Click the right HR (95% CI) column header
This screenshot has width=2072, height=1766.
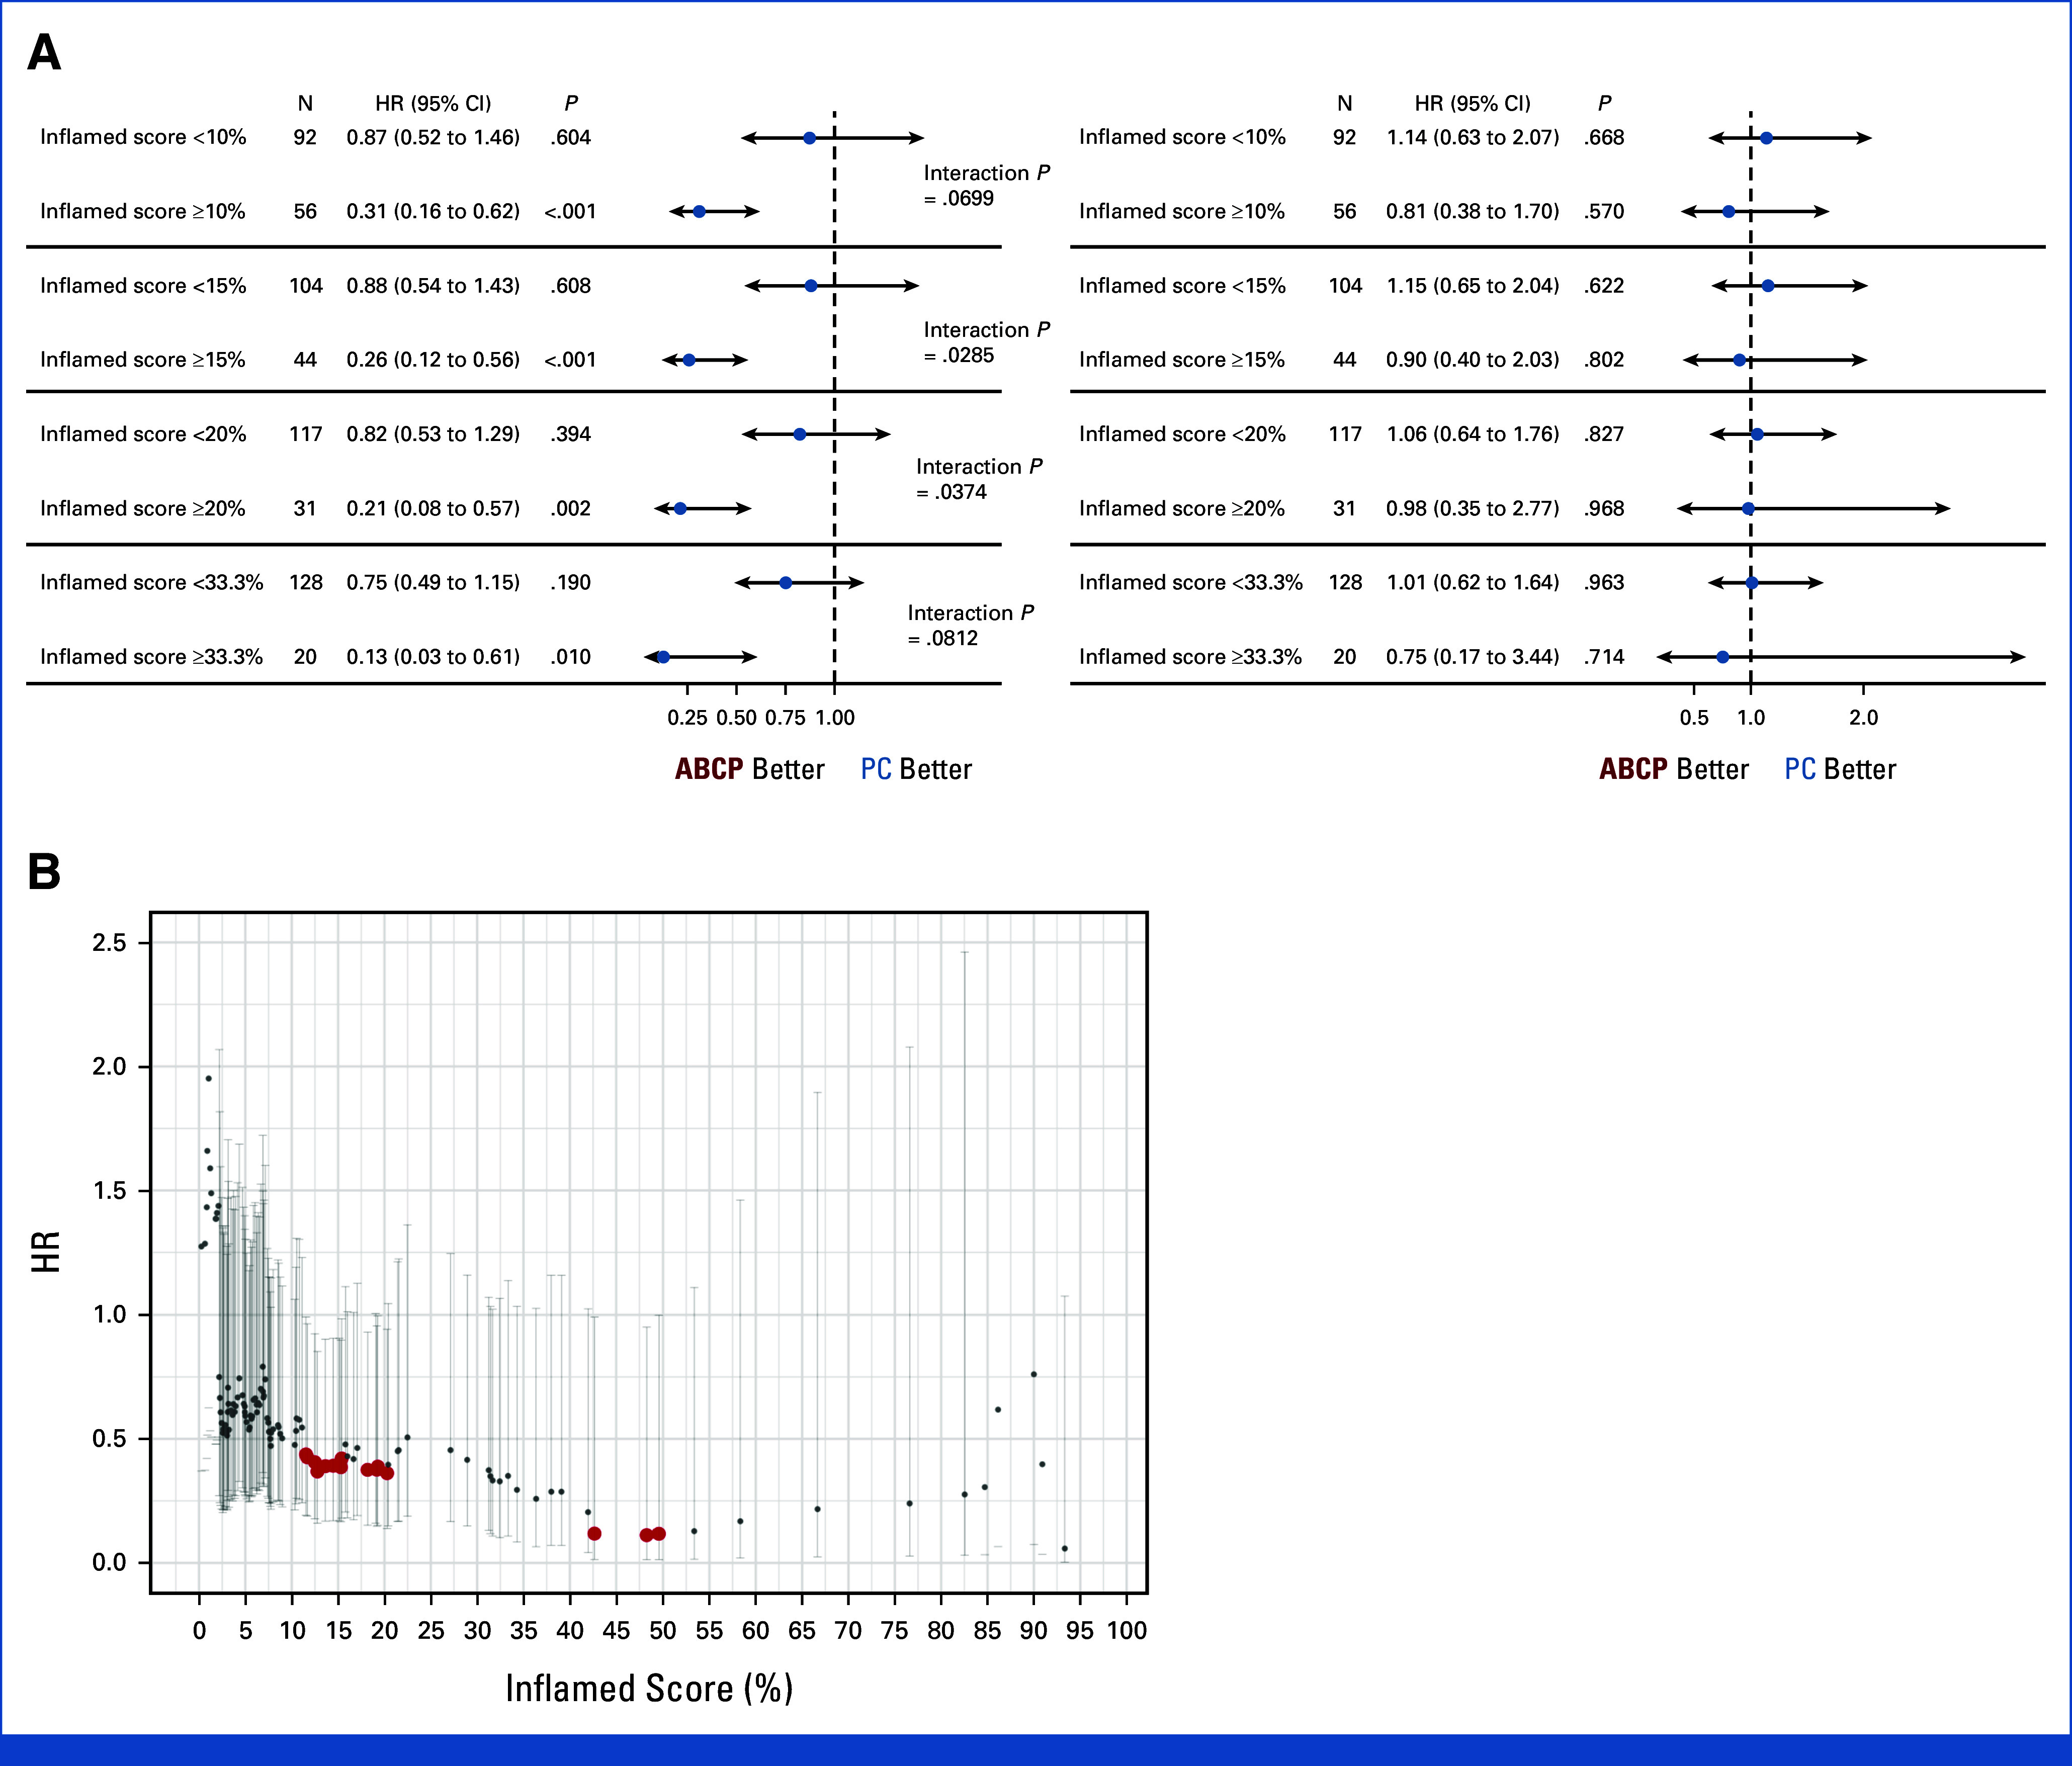pos(1472,103)
